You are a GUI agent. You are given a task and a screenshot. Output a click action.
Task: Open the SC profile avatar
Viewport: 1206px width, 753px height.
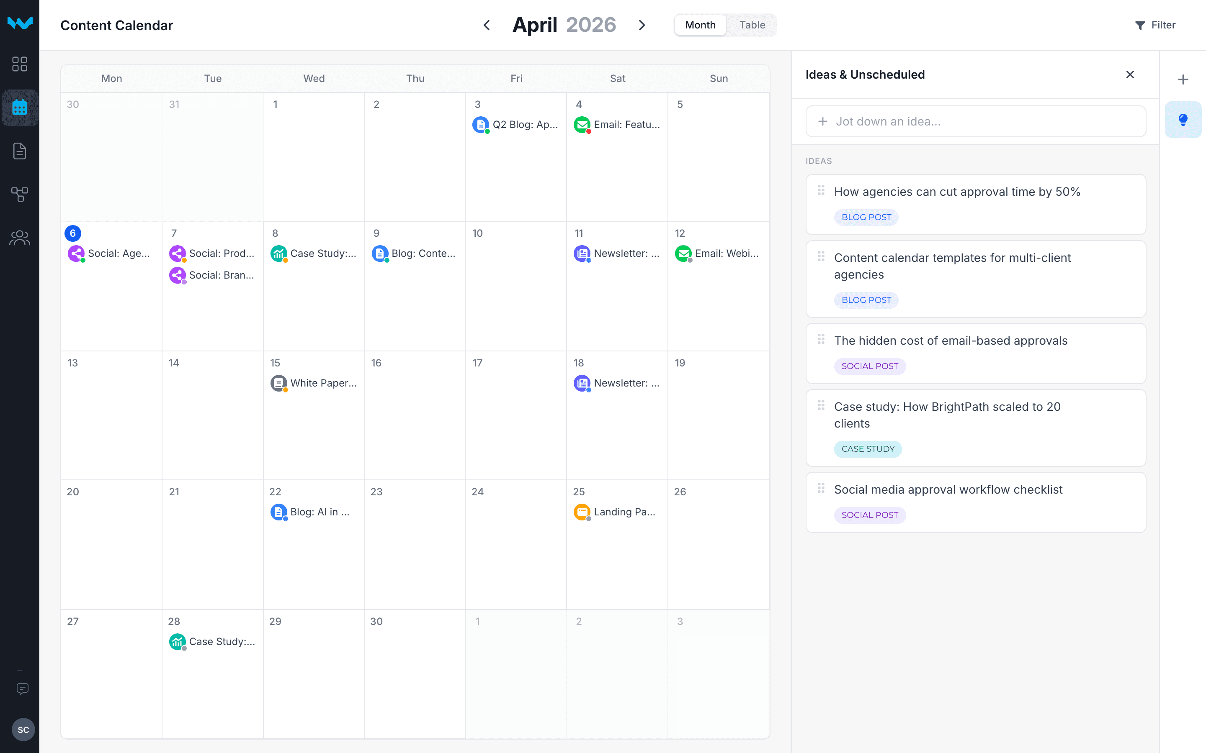23,730
